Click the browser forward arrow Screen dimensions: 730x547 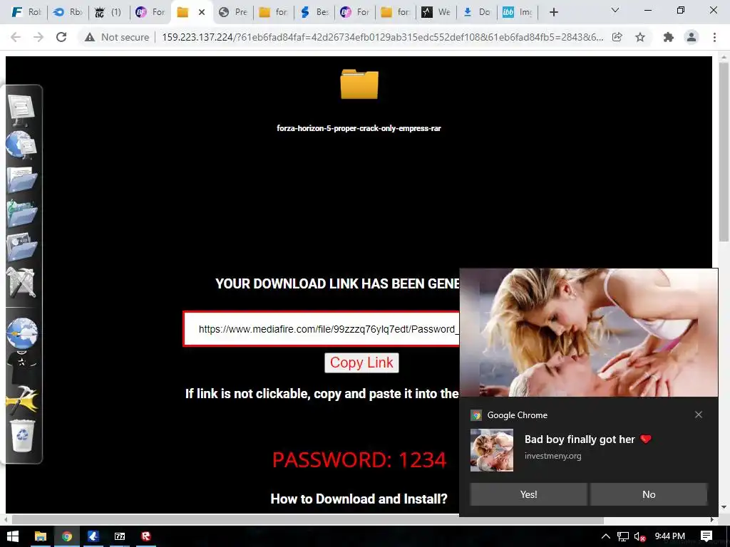click(38, 37)
